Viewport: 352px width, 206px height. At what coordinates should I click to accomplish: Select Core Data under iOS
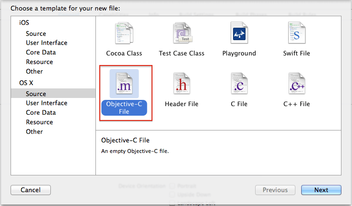click(x=41, y=53)
